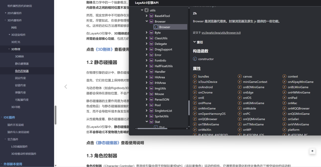Click the module icon next to Mouse
This screenshot has height=167, width=321.
coord(151,94)
